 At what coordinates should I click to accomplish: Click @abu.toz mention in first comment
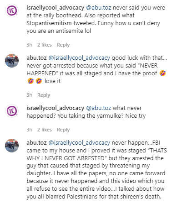[x=99, y=8]
